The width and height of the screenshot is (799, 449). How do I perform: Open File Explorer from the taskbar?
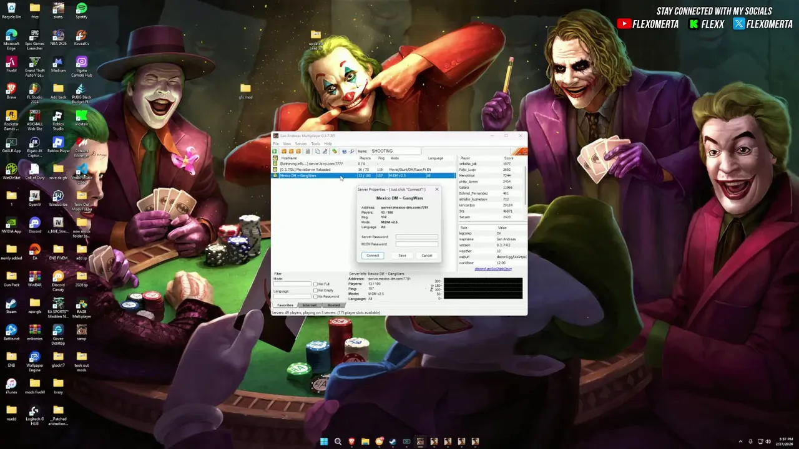(x=365, y=442)
